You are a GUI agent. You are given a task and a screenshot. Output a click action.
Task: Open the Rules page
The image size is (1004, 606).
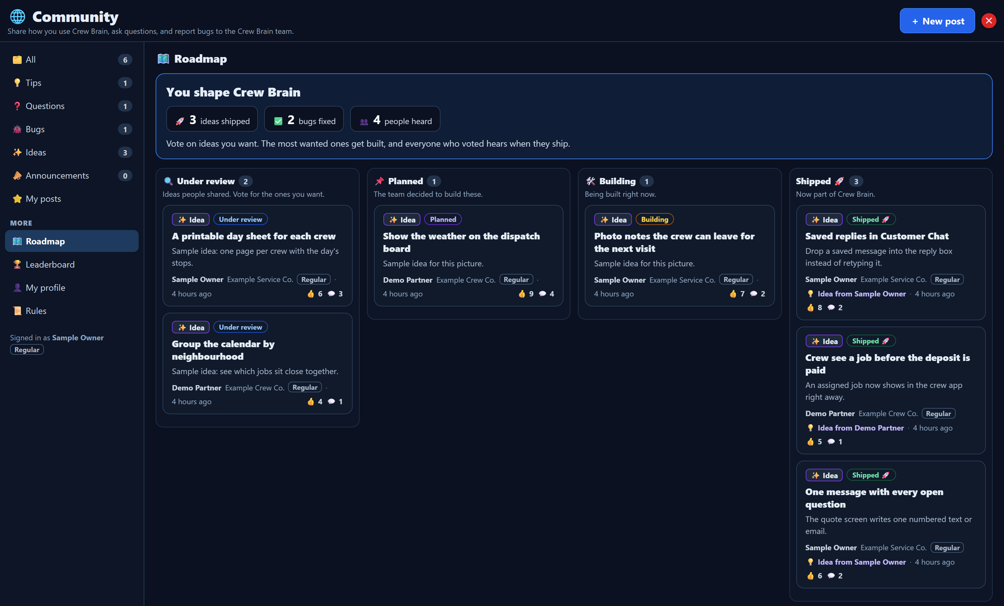click(x=72, y=311)
